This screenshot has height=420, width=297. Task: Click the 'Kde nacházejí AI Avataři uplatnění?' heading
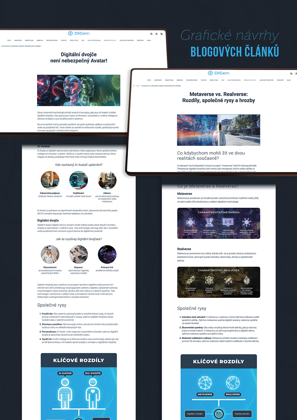pos(79,165)
